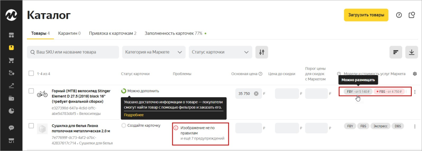Open table column settings gear icon
Screen dimensions: 422x151
pyautogui.click(x=415, y=74)
